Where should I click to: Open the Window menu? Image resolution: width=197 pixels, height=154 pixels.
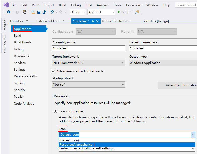point(152,5)
